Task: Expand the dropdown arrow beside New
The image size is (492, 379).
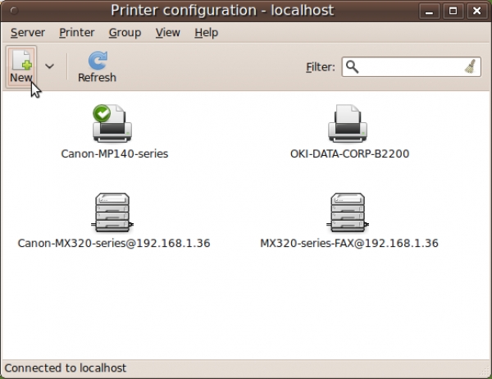Action: [x=49, y=66]
